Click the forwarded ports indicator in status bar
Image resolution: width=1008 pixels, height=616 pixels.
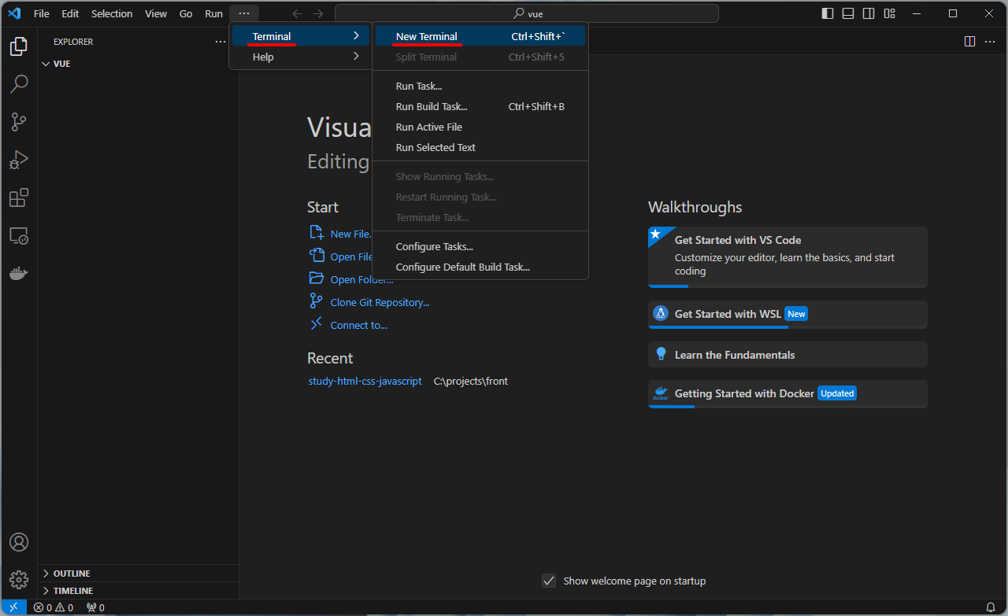[95, 607]
